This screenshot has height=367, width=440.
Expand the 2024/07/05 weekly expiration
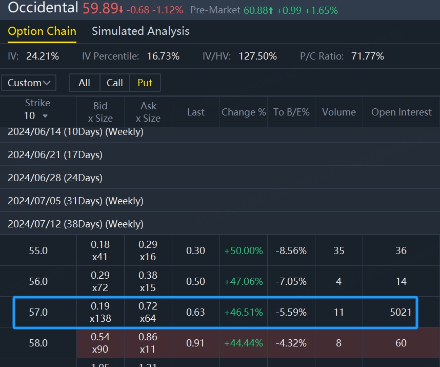[x=75, y=201]
